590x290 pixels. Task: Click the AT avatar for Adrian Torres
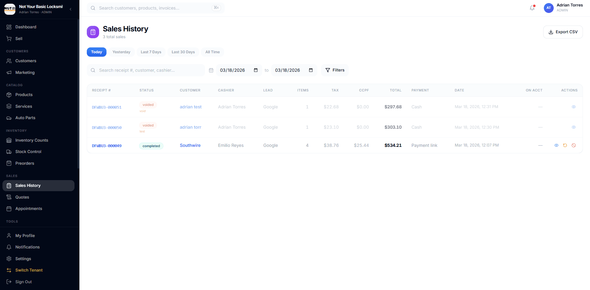548,8
